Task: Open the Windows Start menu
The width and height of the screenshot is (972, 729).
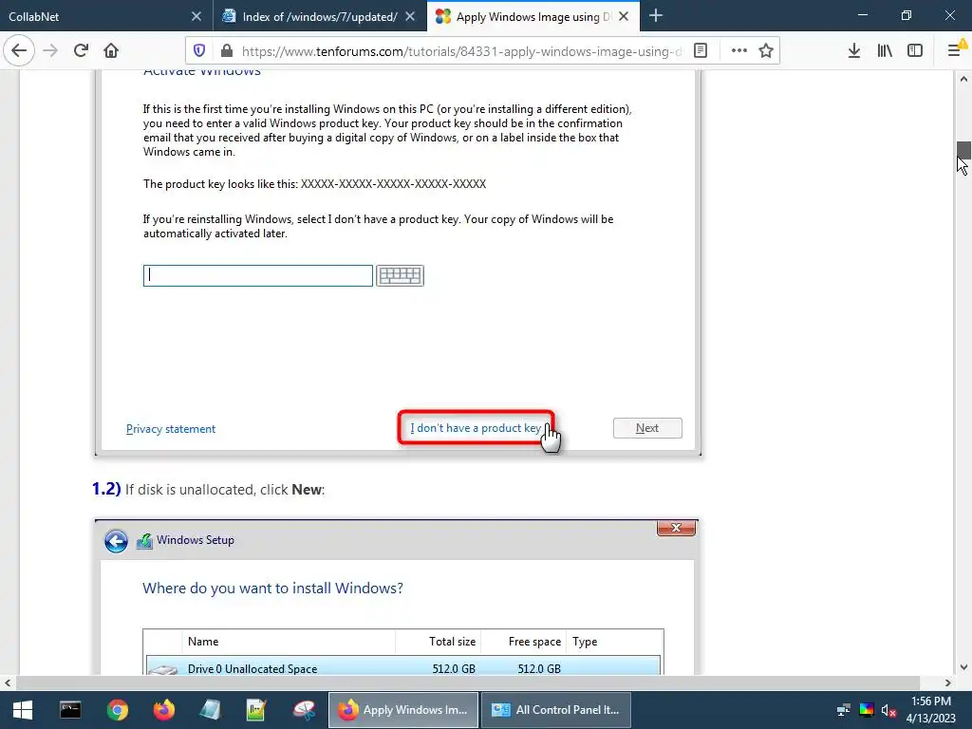Action: pyautogui.click(x=23, y=710)
